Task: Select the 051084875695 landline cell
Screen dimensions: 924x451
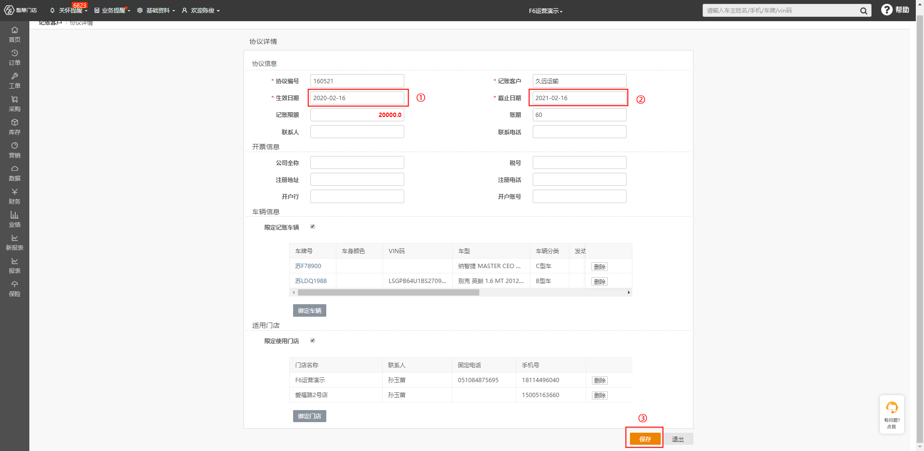Action: (x=484, y=380)
